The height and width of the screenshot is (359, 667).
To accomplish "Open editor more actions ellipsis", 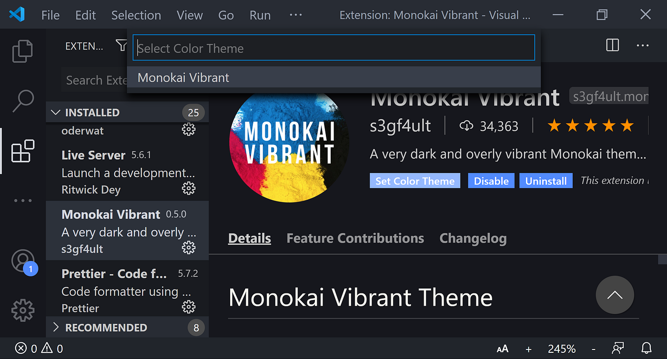I will pyautogui.click(x=642, y=46).
